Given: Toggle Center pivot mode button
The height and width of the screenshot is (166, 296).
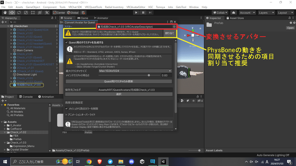Looking at the screenshot, I should (x=59, y=13).
